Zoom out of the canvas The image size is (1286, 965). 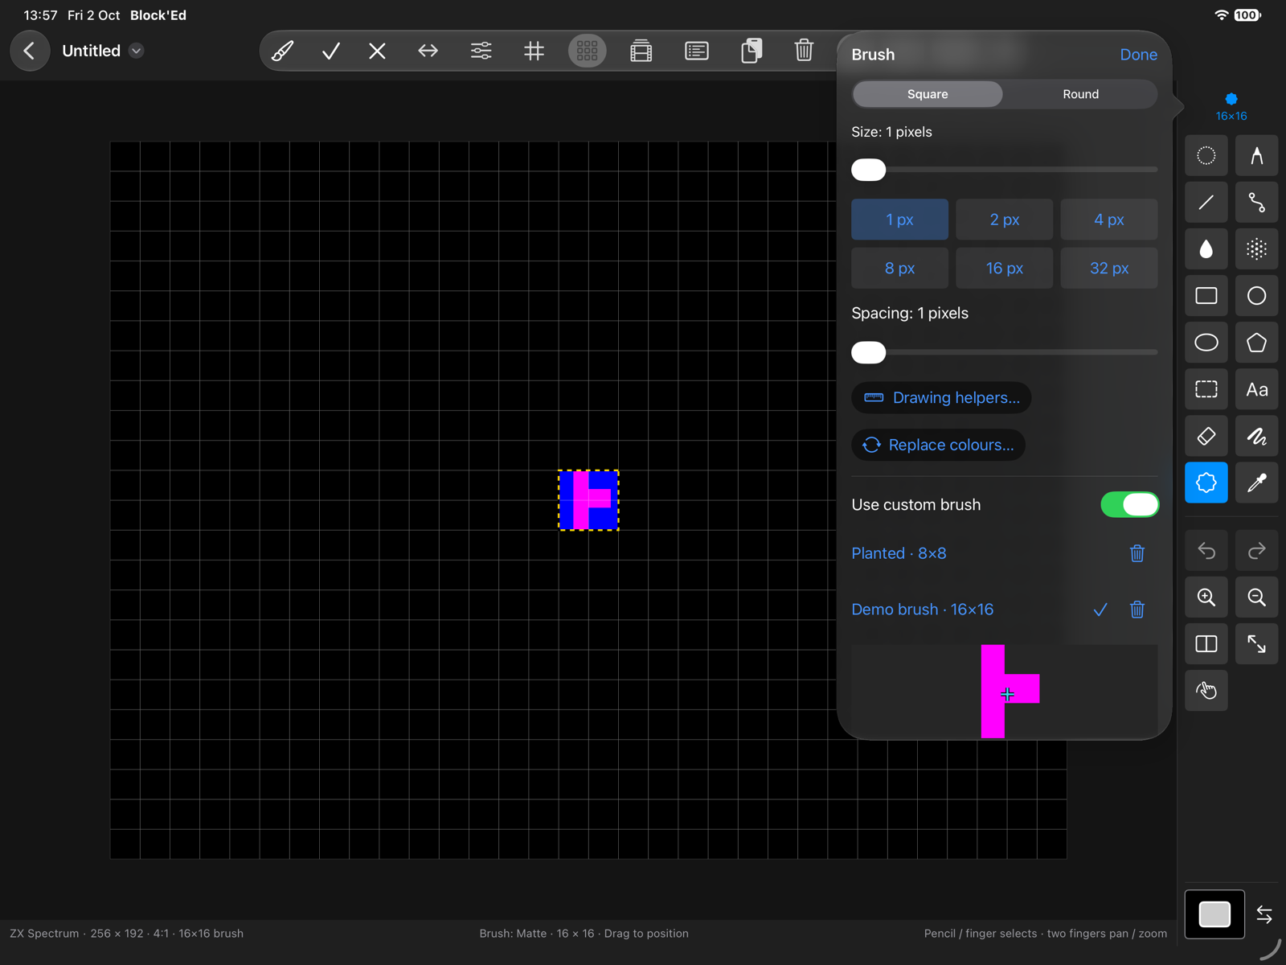1256,597
